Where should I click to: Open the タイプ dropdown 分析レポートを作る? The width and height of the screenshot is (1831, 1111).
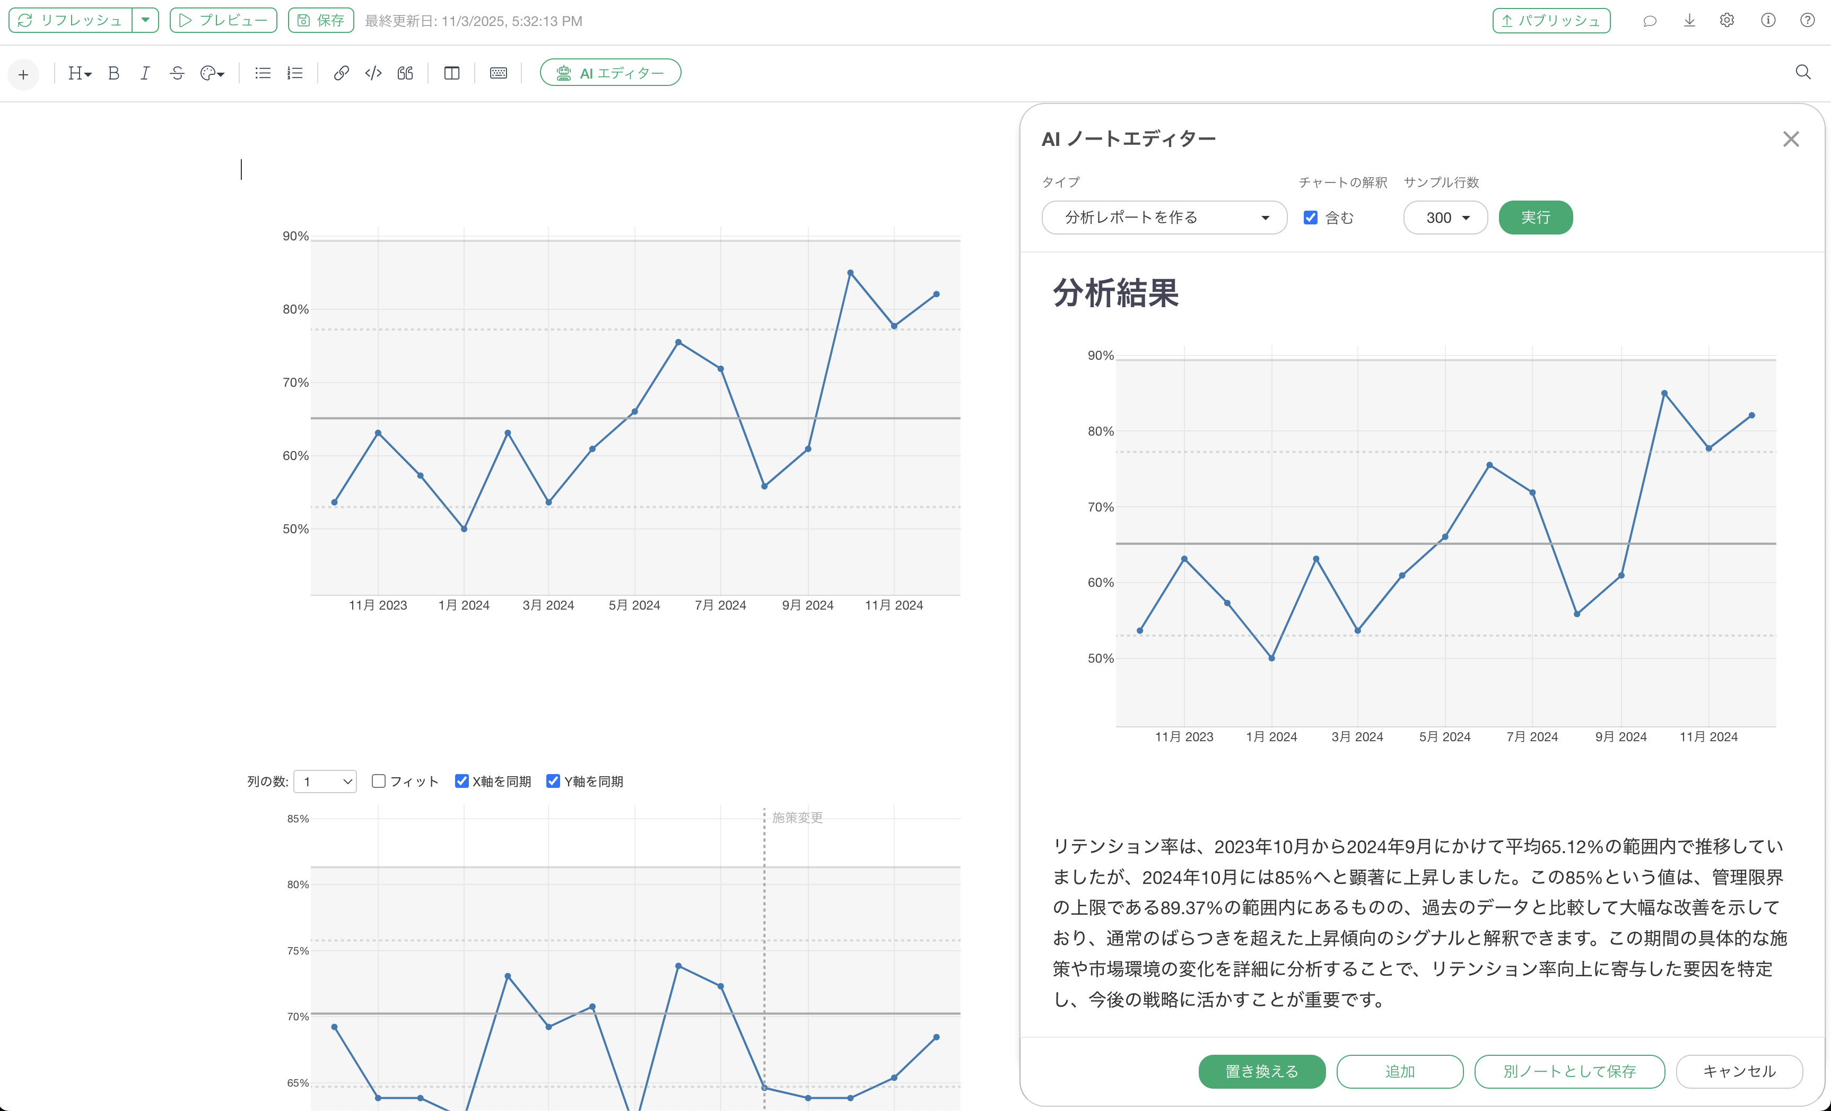click(1164, 218)
